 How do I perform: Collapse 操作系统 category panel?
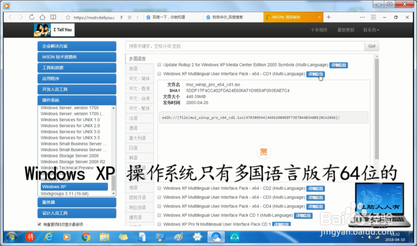point(77,100)
